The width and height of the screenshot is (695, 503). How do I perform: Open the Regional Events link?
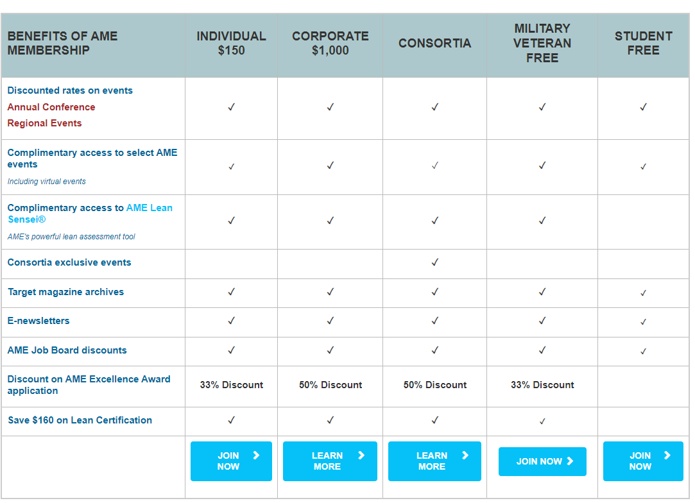[45, 123]
